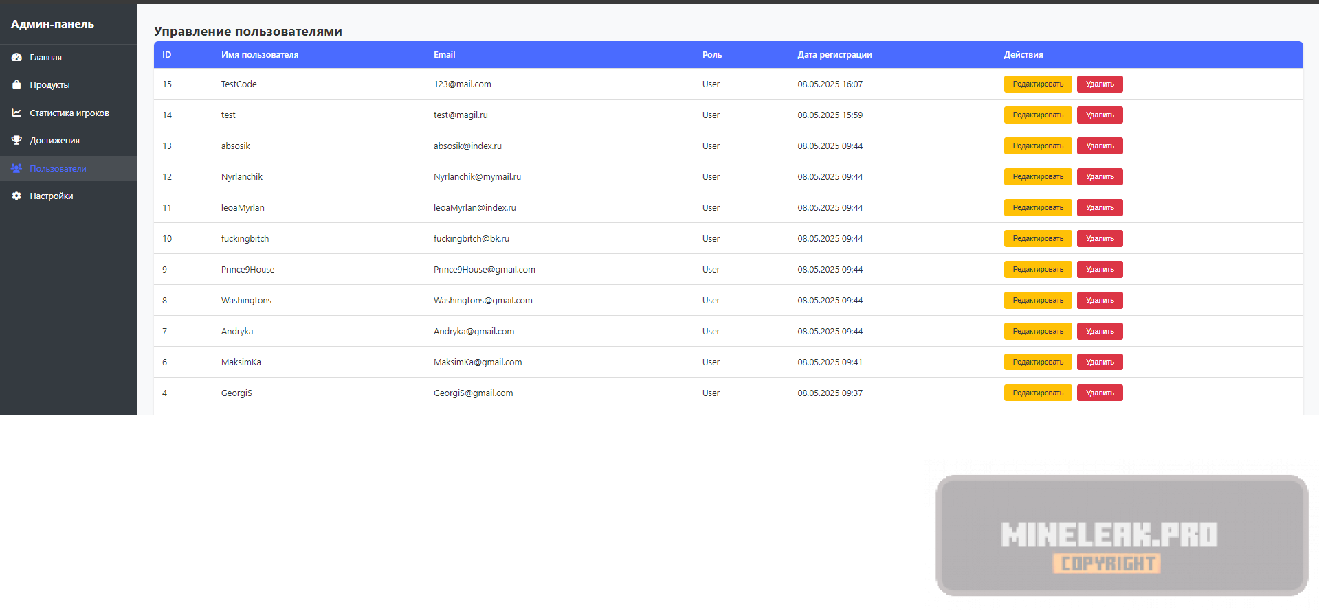The image size is (1319, 611).
Task: Click the date 08.05.2025 16:07
Action: 830,84
